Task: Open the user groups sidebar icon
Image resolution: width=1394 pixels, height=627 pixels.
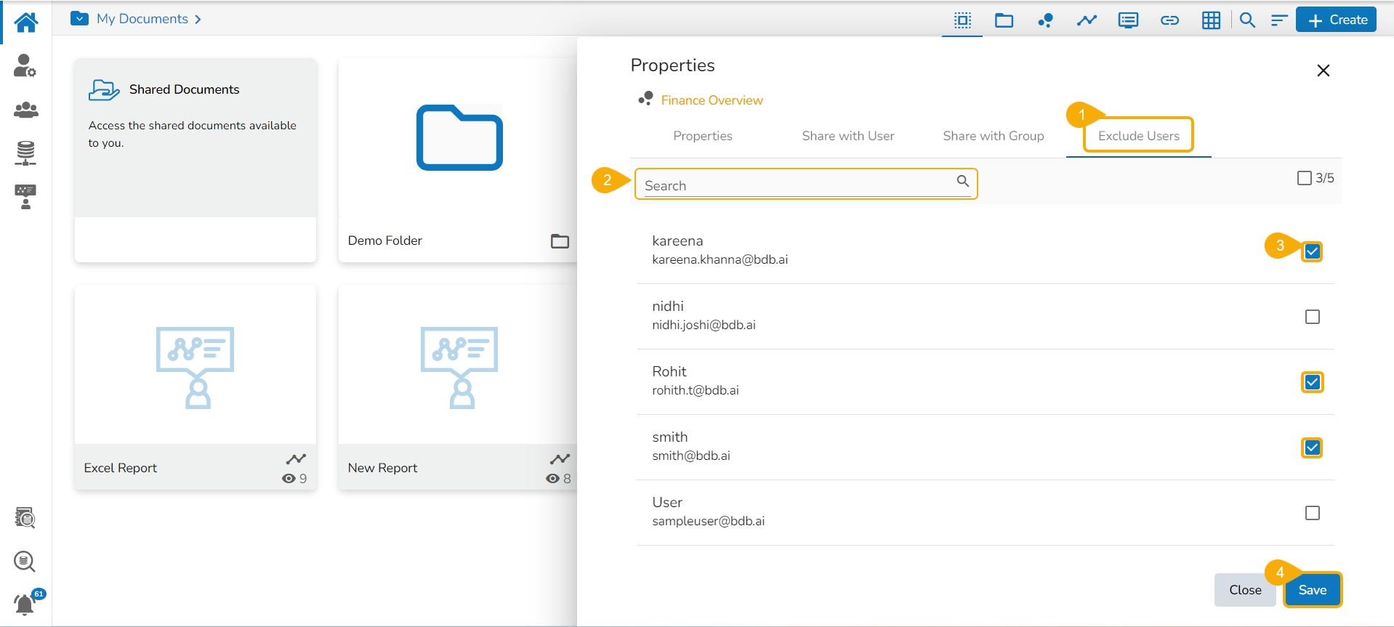Action: tap(26, 110)
